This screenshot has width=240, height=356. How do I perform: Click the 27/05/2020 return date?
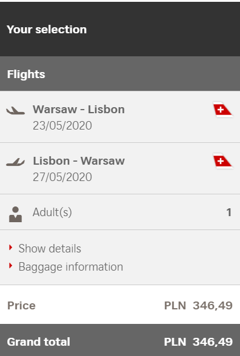[x=62, y=177]
